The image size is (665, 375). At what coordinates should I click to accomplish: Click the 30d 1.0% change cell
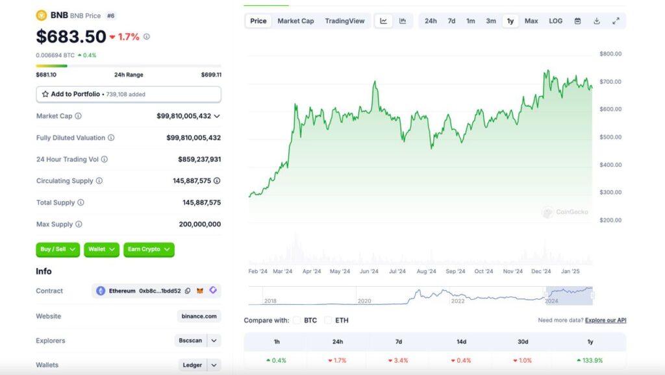(x=523, y=360)
